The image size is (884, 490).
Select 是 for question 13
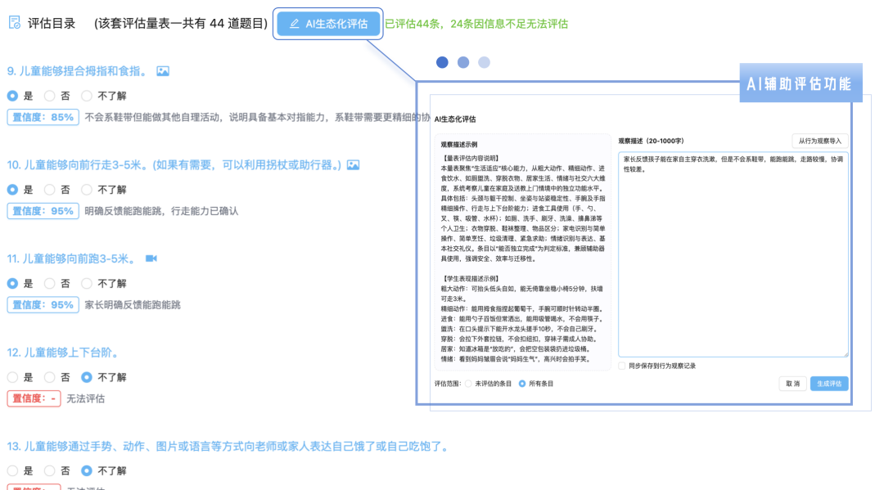point(12,471)
